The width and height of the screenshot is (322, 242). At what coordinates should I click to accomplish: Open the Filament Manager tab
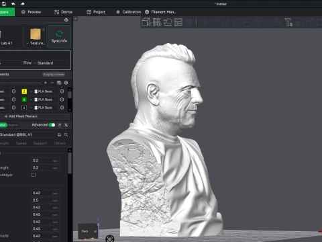160,12
